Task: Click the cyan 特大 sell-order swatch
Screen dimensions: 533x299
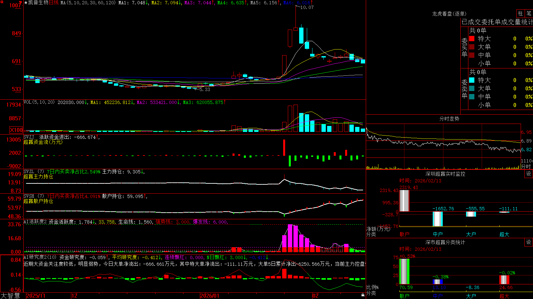Action: click(472, 80)
